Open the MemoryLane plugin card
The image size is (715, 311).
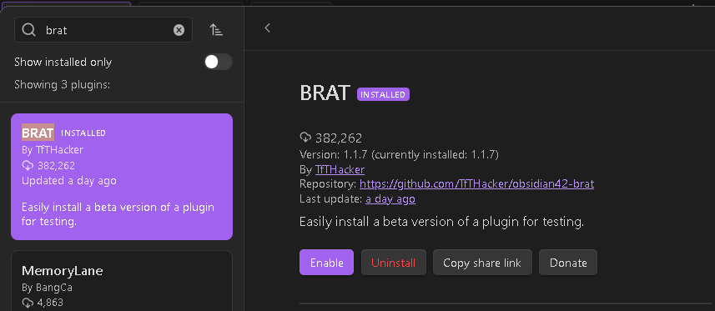pyautogui.click(x=122, y=281)
